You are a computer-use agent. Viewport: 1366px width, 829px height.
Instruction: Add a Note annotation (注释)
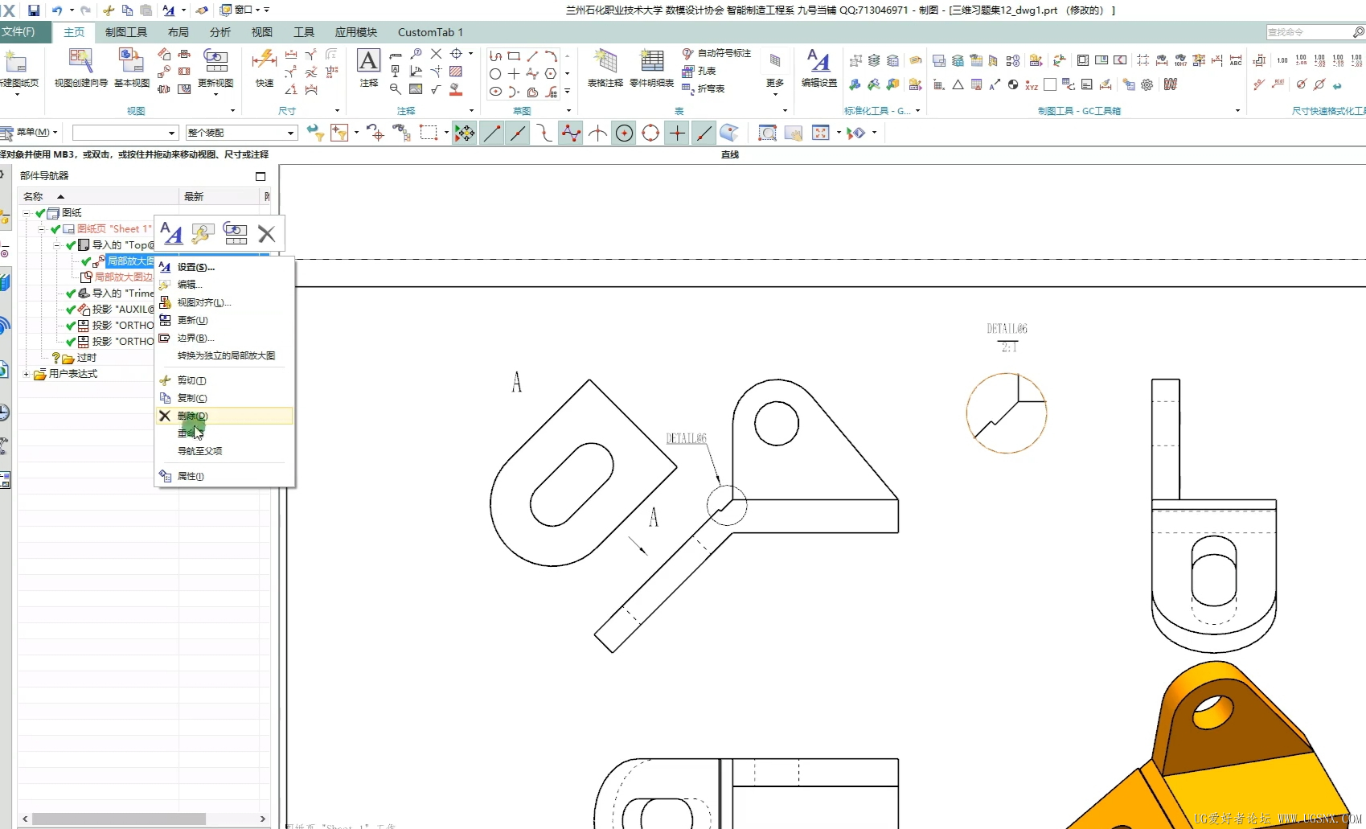368,68
